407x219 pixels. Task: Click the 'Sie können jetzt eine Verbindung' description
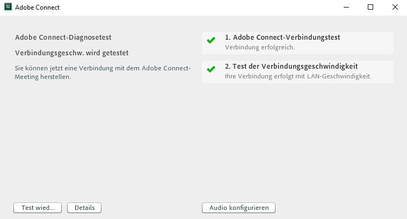coord(102,68)
